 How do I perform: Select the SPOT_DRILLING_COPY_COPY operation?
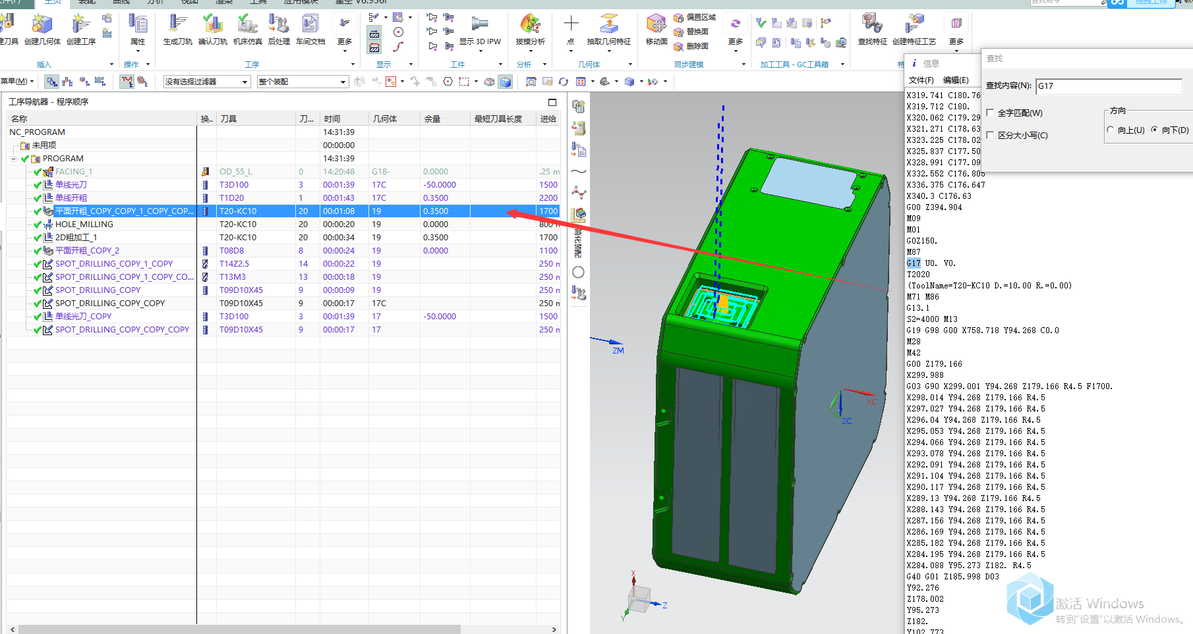pos(110,304)
